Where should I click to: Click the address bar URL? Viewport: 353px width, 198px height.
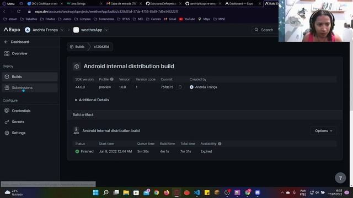coord(106,12)
